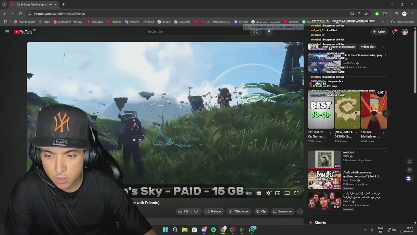Click the YouTube Rechercher search field
The width and height of the screenshot is (417, 235).
point(197,32)
